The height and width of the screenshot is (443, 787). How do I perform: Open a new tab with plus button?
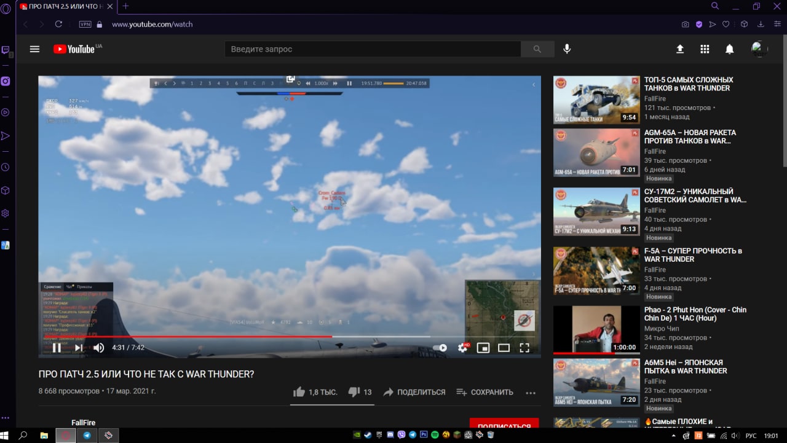125,6
